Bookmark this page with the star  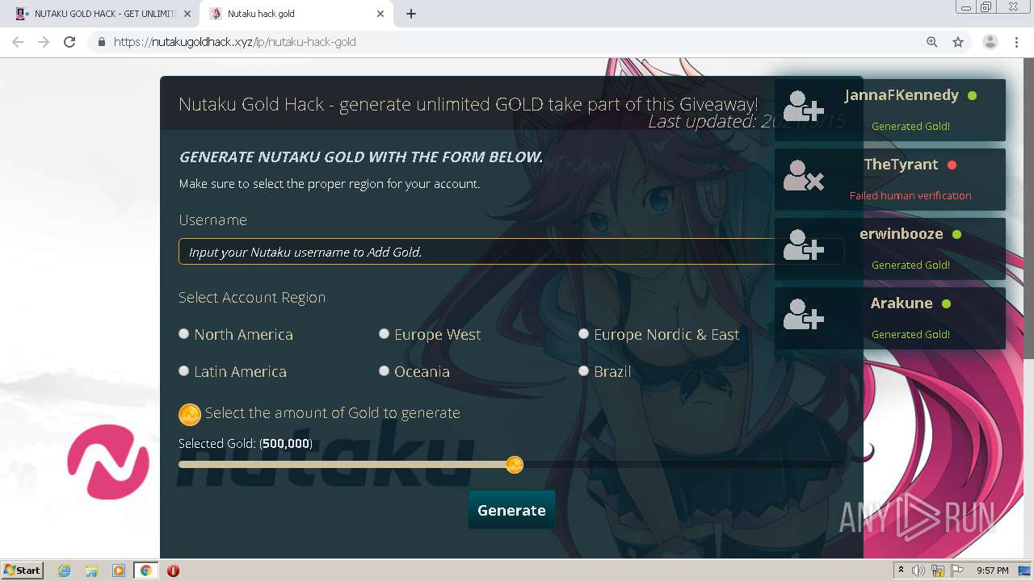point(958,42)
